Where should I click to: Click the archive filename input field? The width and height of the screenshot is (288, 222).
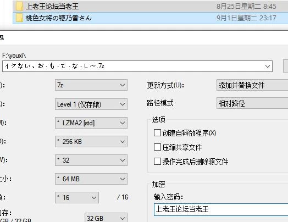(137, 66)
